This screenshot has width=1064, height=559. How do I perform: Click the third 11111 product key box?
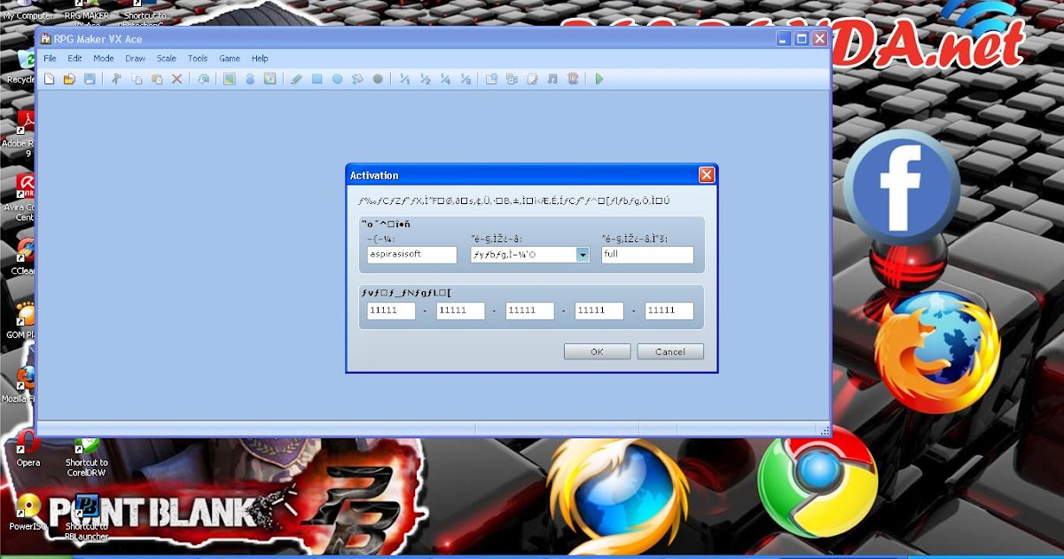[529, 311]
